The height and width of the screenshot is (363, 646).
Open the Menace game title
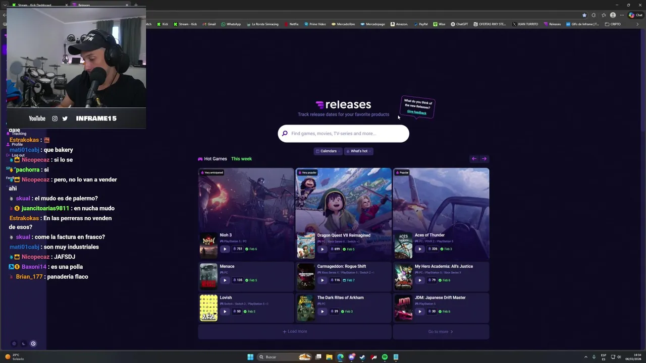tap(227, 266)
